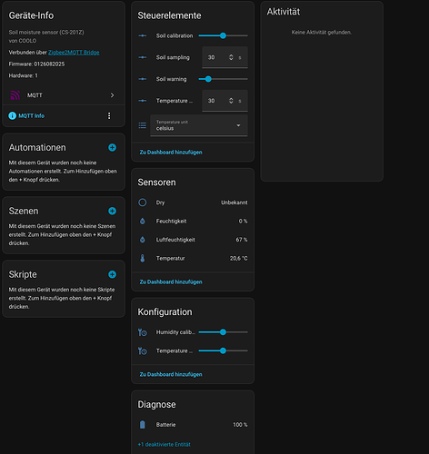The height and width of the screenshot is (454, 429).
Task: Open MQTT integration via chevron arrow
Action: point(112,95)
